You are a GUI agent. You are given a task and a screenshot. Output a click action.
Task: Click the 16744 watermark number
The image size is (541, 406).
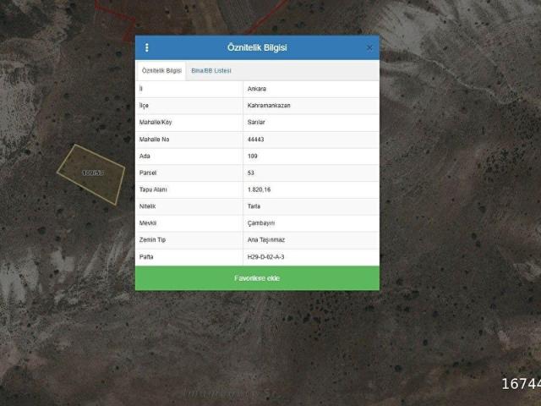521,384
